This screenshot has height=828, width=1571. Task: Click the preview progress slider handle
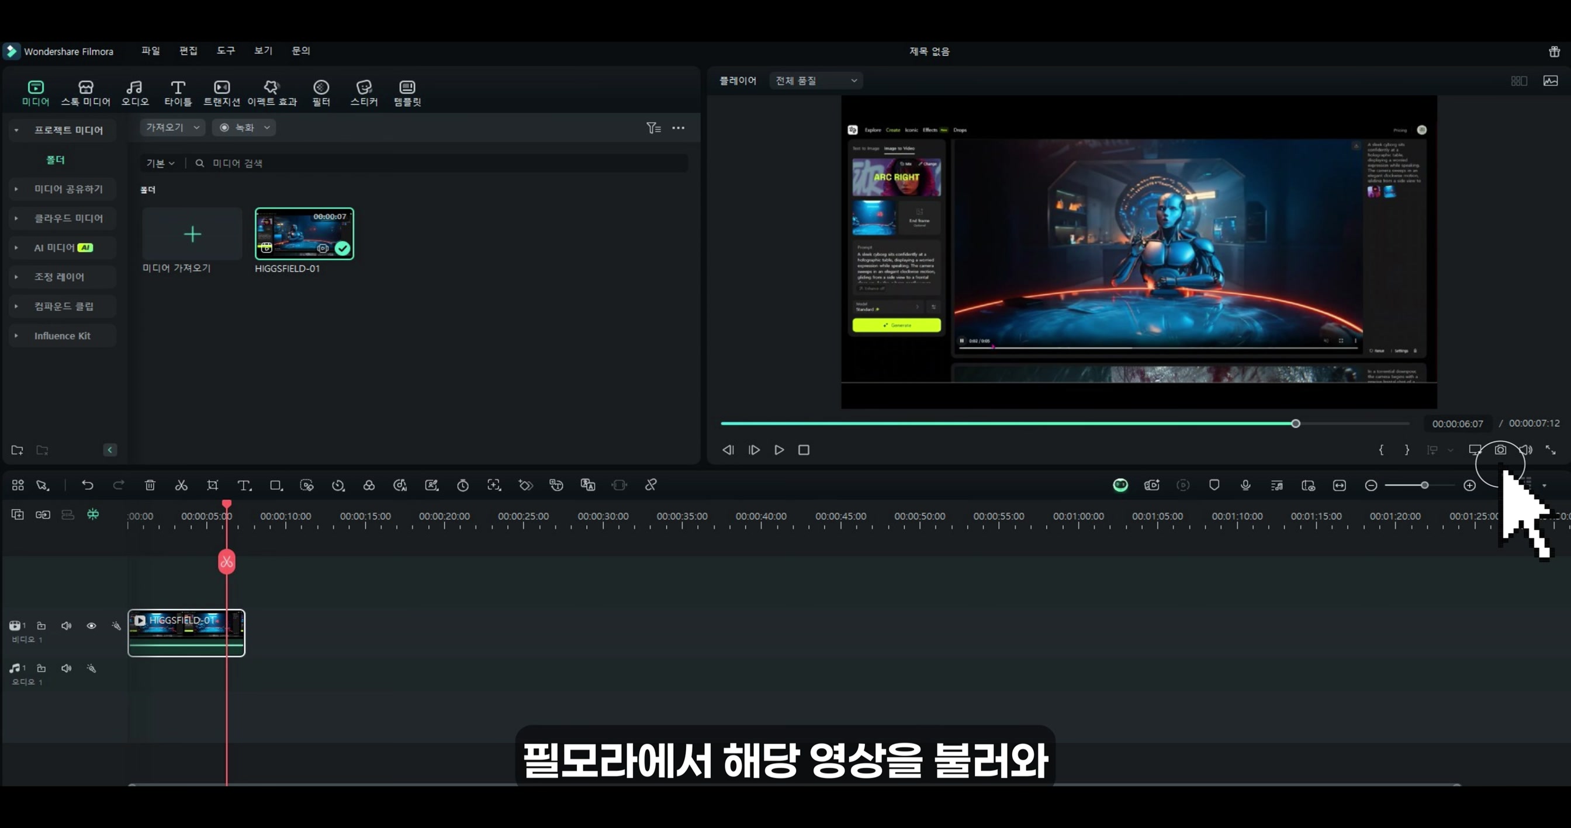tap(1295, 423)
